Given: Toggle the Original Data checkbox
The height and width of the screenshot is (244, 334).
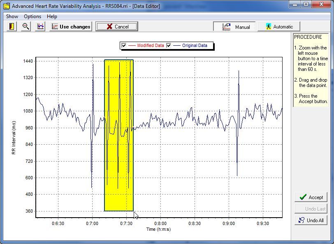Looking at the screenshot, I should 169,45.
